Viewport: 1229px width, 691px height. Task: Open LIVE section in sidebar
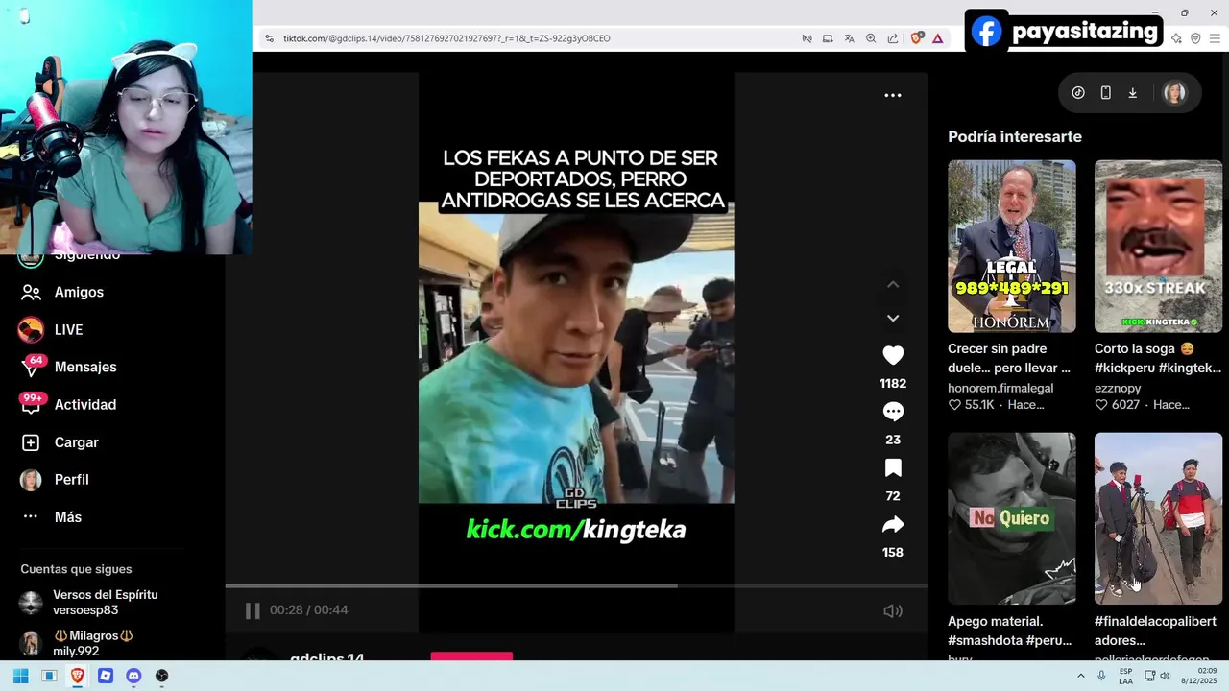click(x=68, y=329)
